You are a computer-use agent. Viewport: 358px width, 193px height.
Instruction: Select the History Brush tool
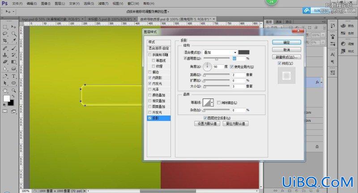point(14,55)
